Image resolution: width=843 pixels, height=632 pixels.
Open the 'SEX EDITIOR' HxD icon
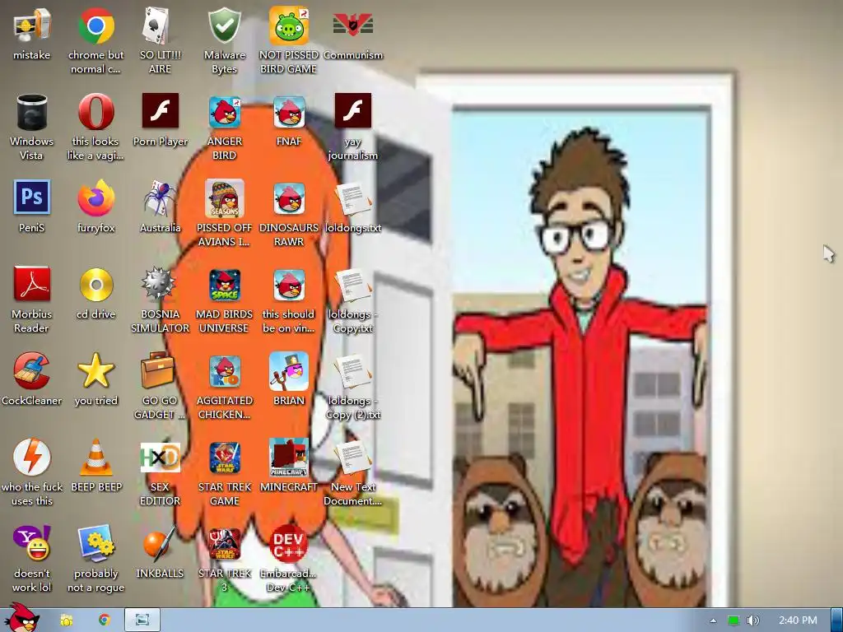[160, 458]
